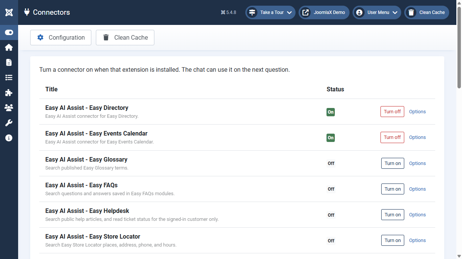Click 'Search published Easy Glossary terms.' description
This screenshot has height=259, width=462.
pos(87,168)
